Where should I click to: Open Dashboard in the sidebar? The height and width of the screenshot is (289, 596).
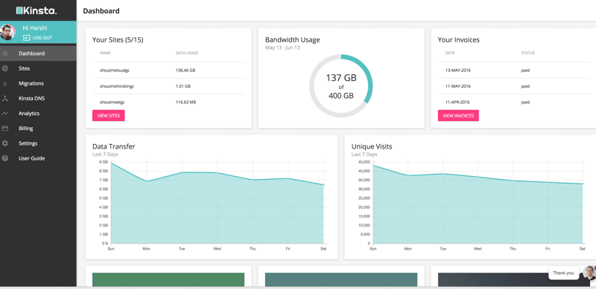(38, 53)
